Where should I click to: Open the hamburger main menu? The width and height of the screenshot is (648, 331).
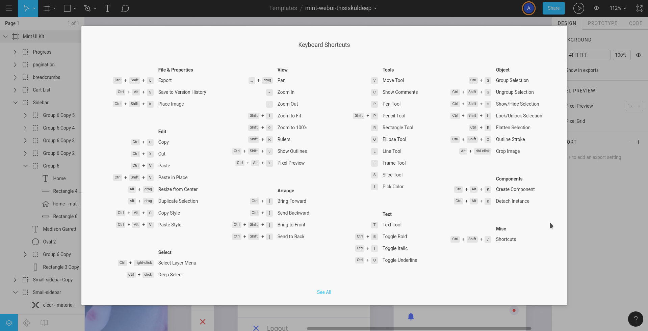pyautogui.click(x=9, y=8)
